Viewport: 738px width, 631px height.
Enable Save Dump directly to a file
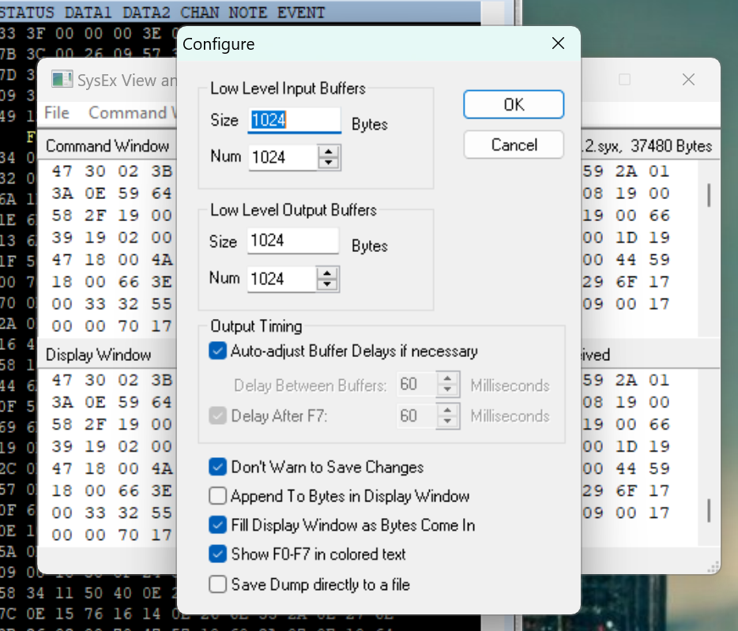click(218, 585)
